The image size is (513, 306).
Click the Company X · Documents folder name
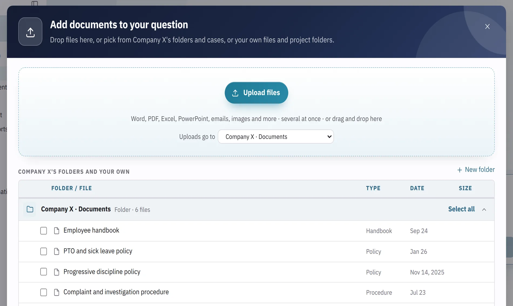(76, 209)
